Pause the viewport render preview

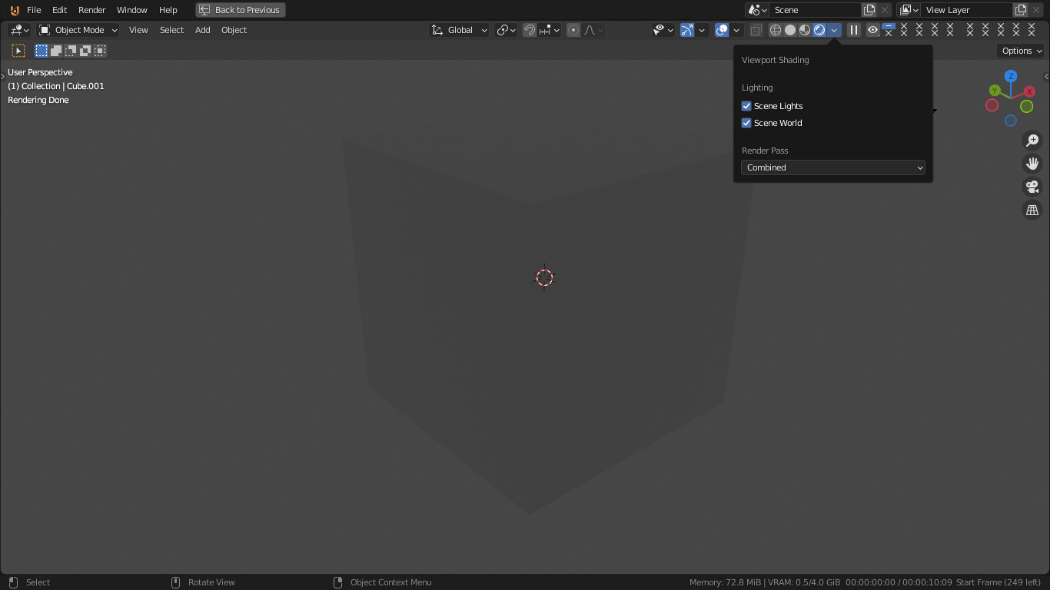(854, 30)
